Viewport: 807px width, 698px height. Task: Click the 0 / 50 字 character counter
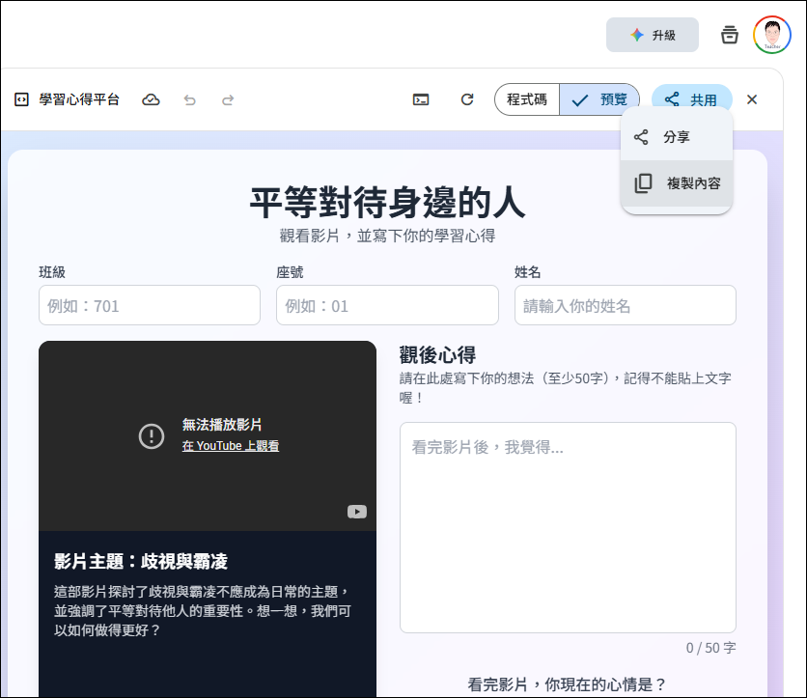[710, 648]
